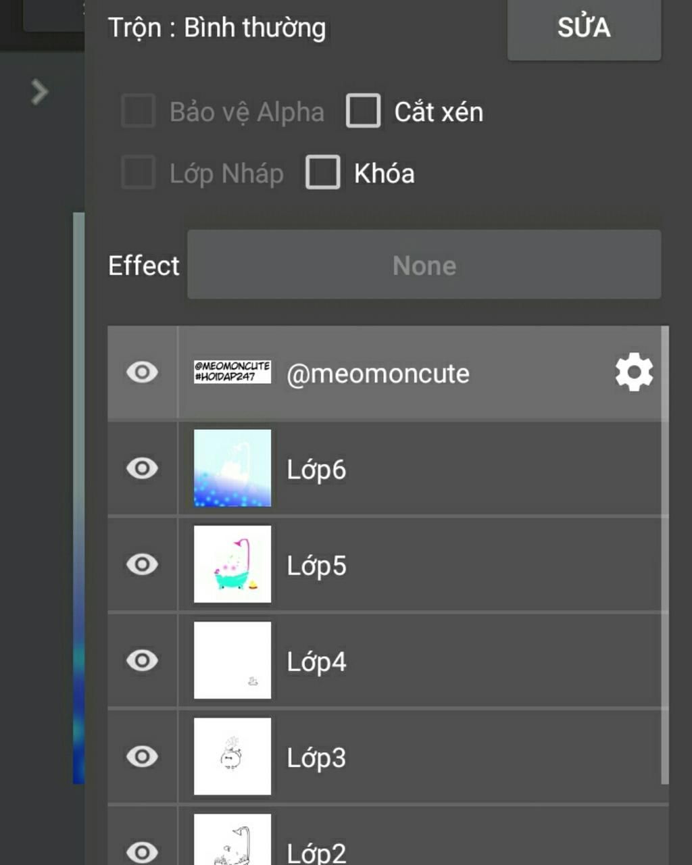Toggle eye icon for Lớp4 layer
692x865 pixels.
coord(142,660)
